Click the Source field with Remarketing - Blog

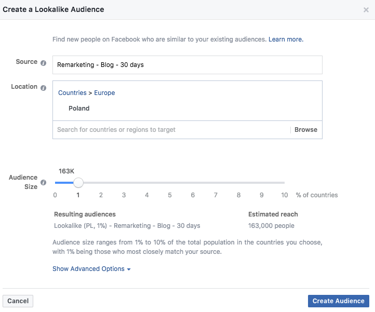tap(187, 65)
